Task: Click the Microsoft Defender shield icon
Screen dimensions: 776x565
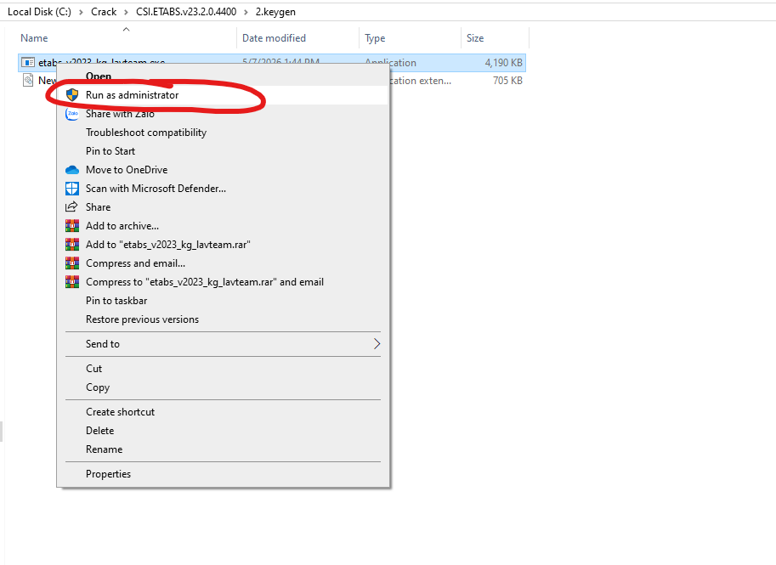Action: coord(72,189)
